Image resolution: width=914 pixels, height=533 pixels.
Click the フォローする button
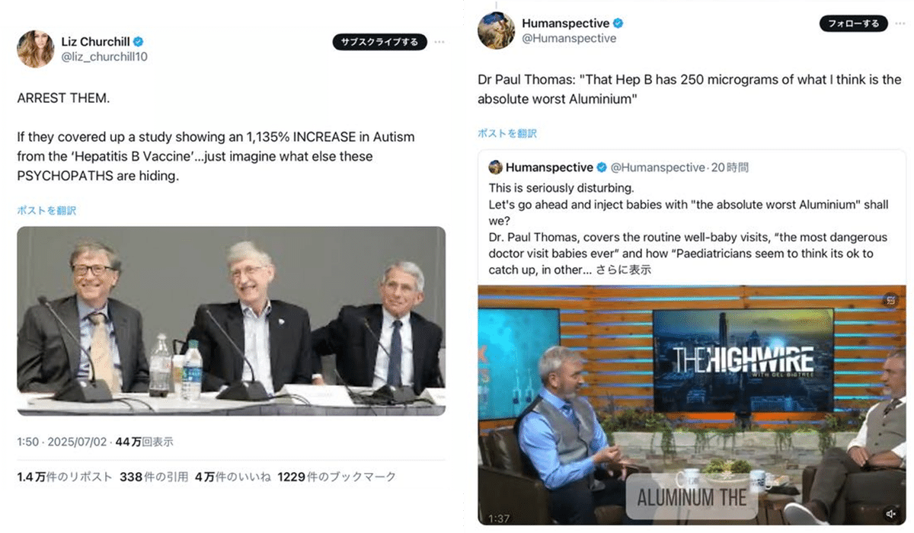tap(853, 24)
